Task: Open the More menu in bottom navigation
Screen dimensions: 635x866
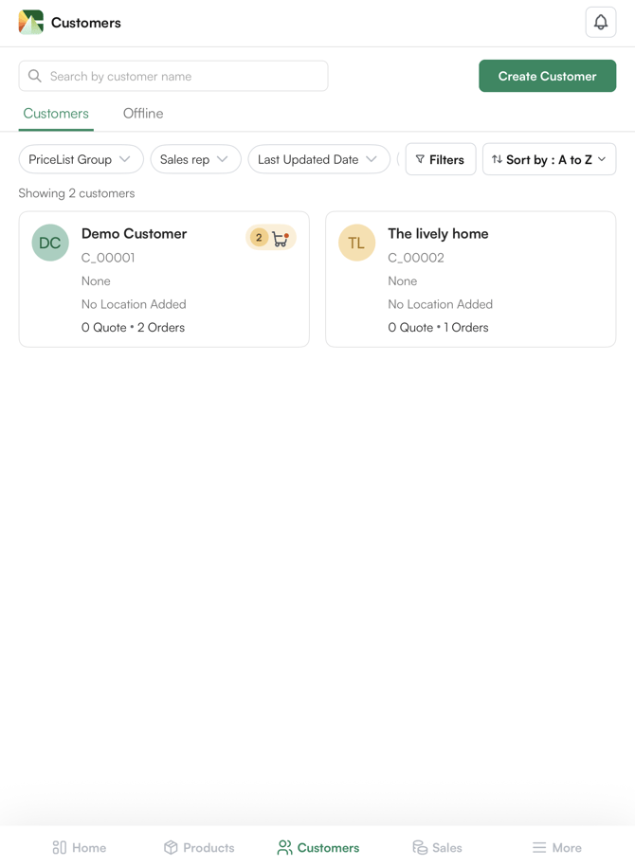Action: pos(556,847)
